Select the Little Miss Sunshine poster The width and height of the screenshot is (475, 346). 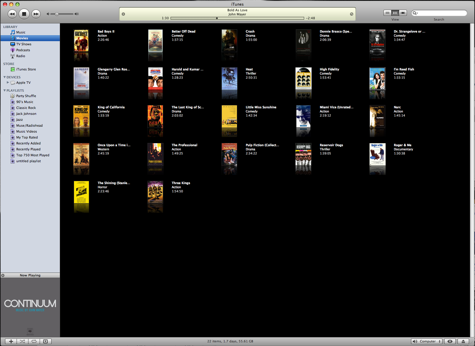pos(229,117)
